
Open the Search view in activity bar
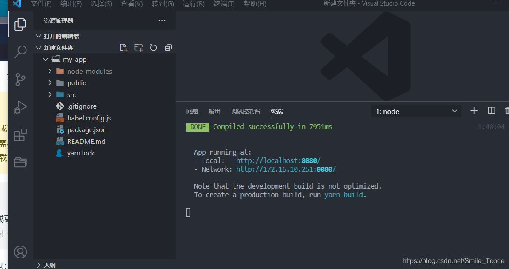pyautogui.click(x=20, y=52)
